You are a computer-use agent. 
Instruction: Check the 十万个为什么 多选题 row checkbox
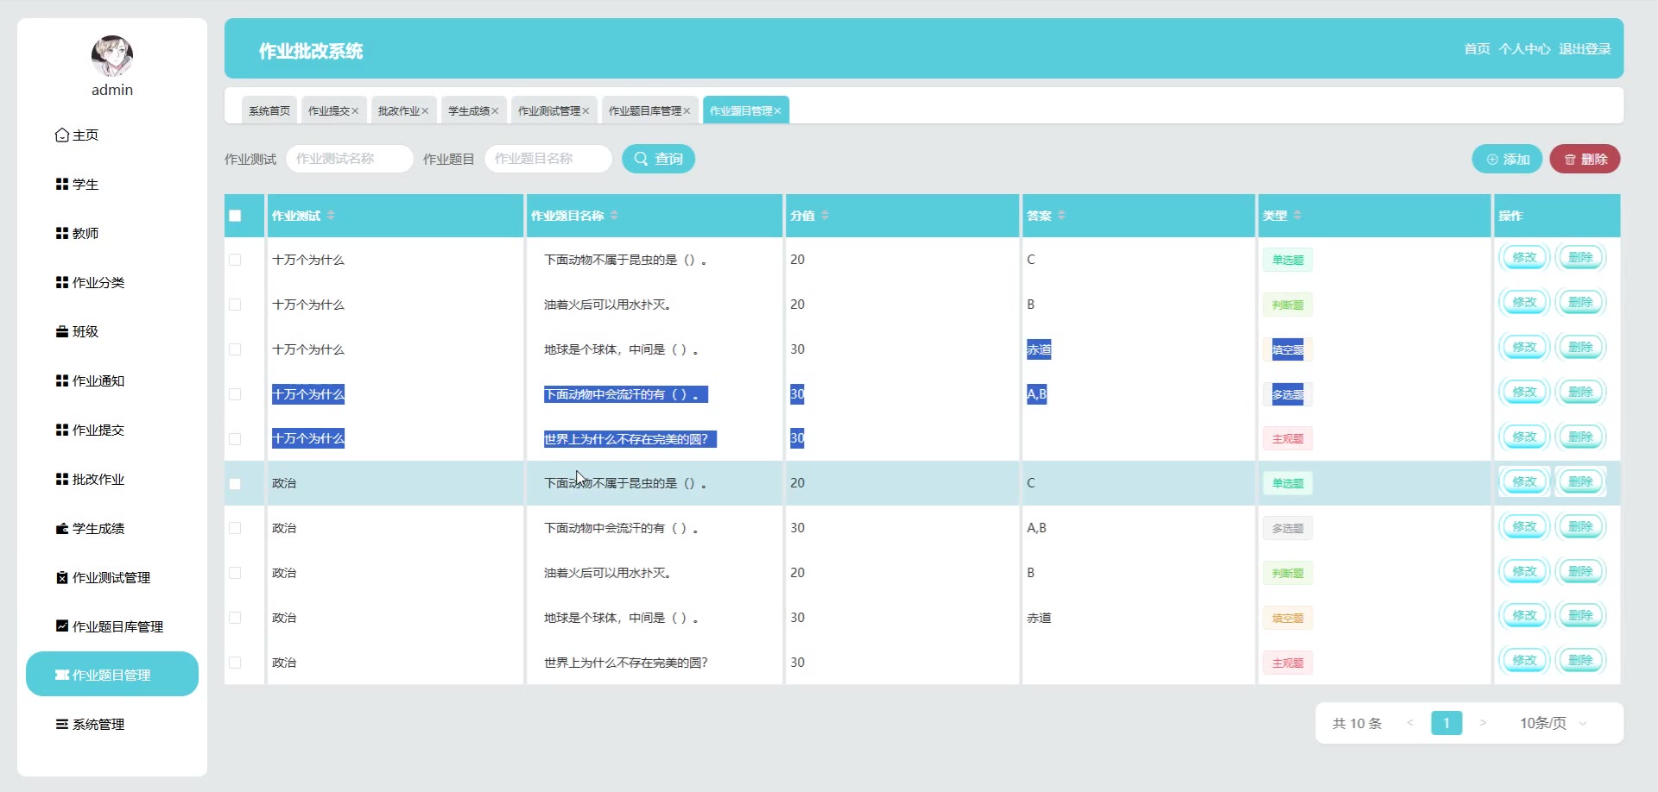(235, 394)
